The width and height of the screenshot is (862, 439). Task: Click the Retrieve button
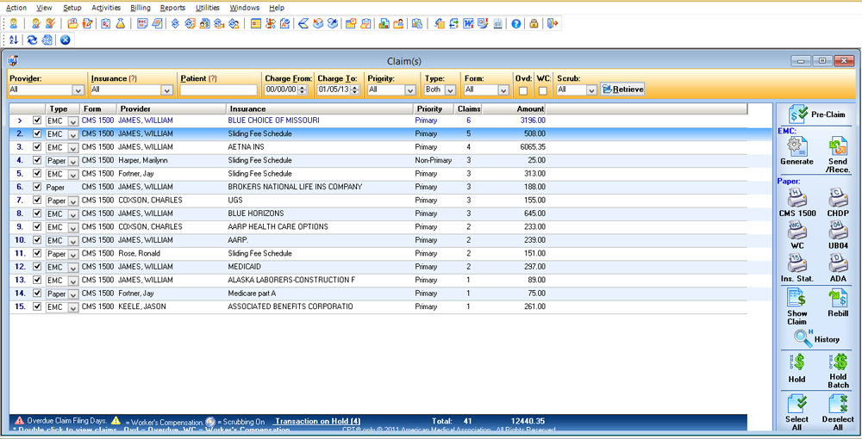click(x=622, y=90)
